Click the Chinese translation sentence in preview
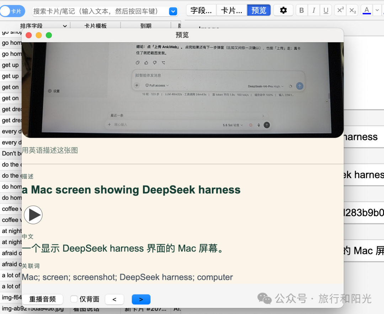Screen dimensions: 384x314 click(x=122, y=248)
